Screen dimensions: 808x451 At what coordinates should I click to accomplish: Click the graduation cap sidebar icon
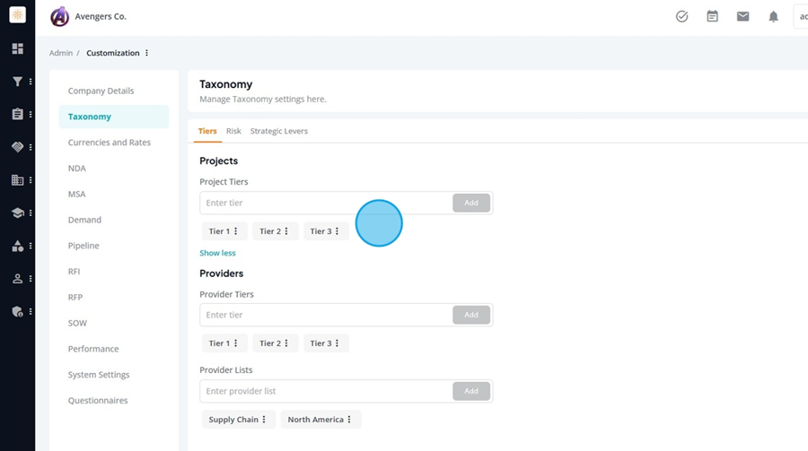point(17,213)
